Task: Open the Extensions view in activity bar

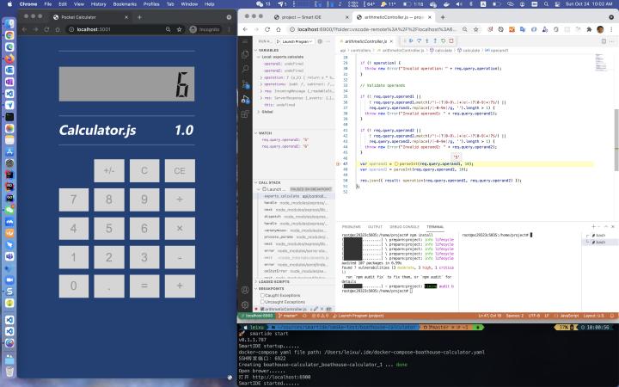Action: 245,112
